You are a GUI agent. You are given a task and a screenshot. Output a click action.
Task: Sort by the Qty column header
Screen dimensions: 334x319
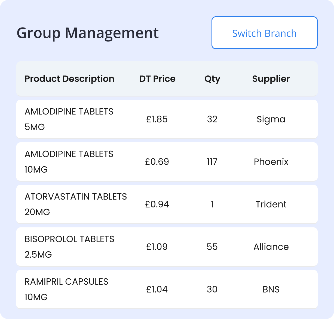click(212, 79)
